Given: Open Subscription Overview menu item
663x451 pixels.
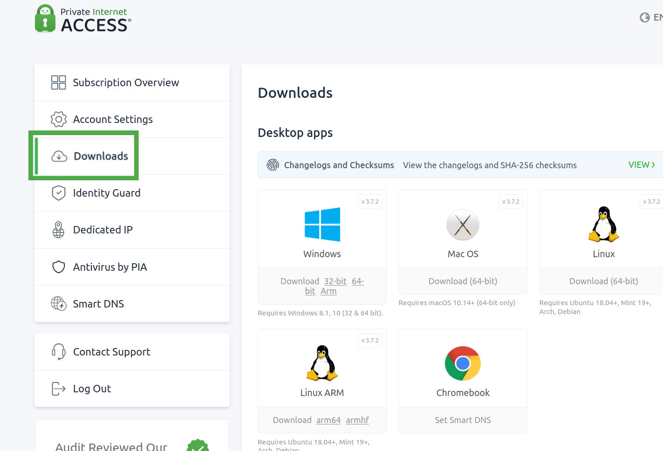Looking at the screenshot, I should pos(132,82).
